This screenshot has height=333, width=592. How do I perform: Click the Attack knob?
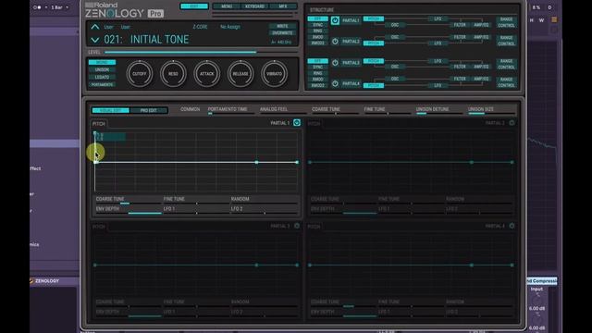(x=207, y=74)
